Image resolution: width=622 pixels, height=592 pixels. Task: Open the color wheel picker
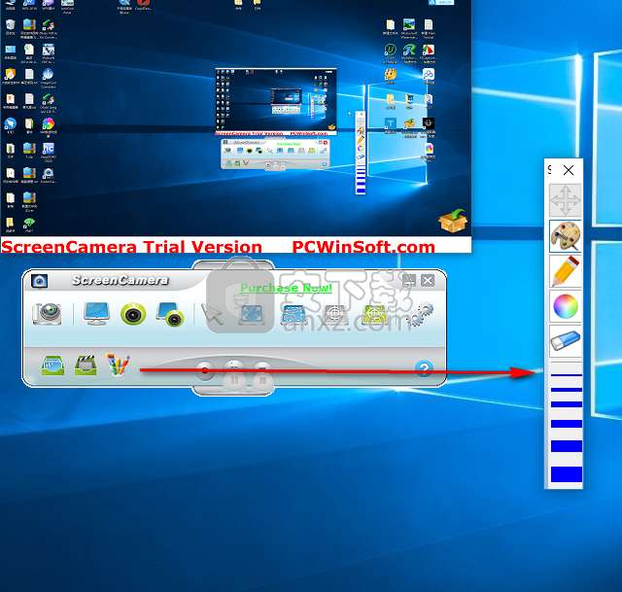pos(566,306)
